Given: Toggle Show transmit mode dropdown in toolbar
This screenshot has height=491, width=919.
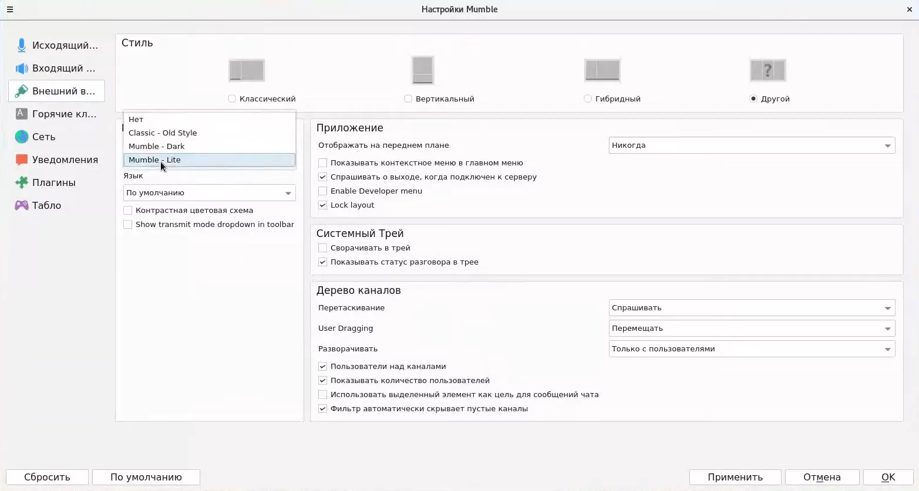Looking at the screenshot, I should point(128,225).
